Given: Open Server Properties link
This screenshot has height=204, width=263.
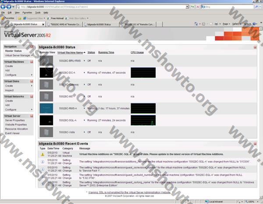Looking at the screenshot, I should (x=15, y=120).
